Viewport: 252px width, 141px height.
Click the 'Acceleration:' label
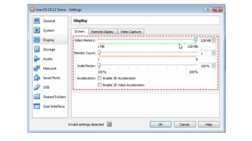click(86, 78)
